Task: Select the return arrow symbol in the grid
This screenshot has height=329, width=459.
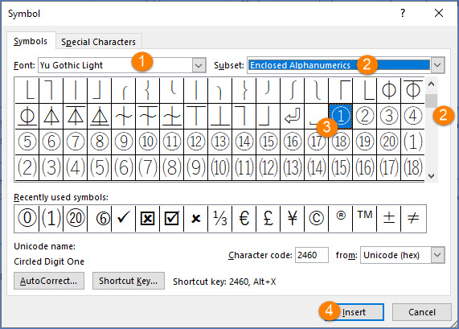Action: pyautogui.click(x=293, y=116)
